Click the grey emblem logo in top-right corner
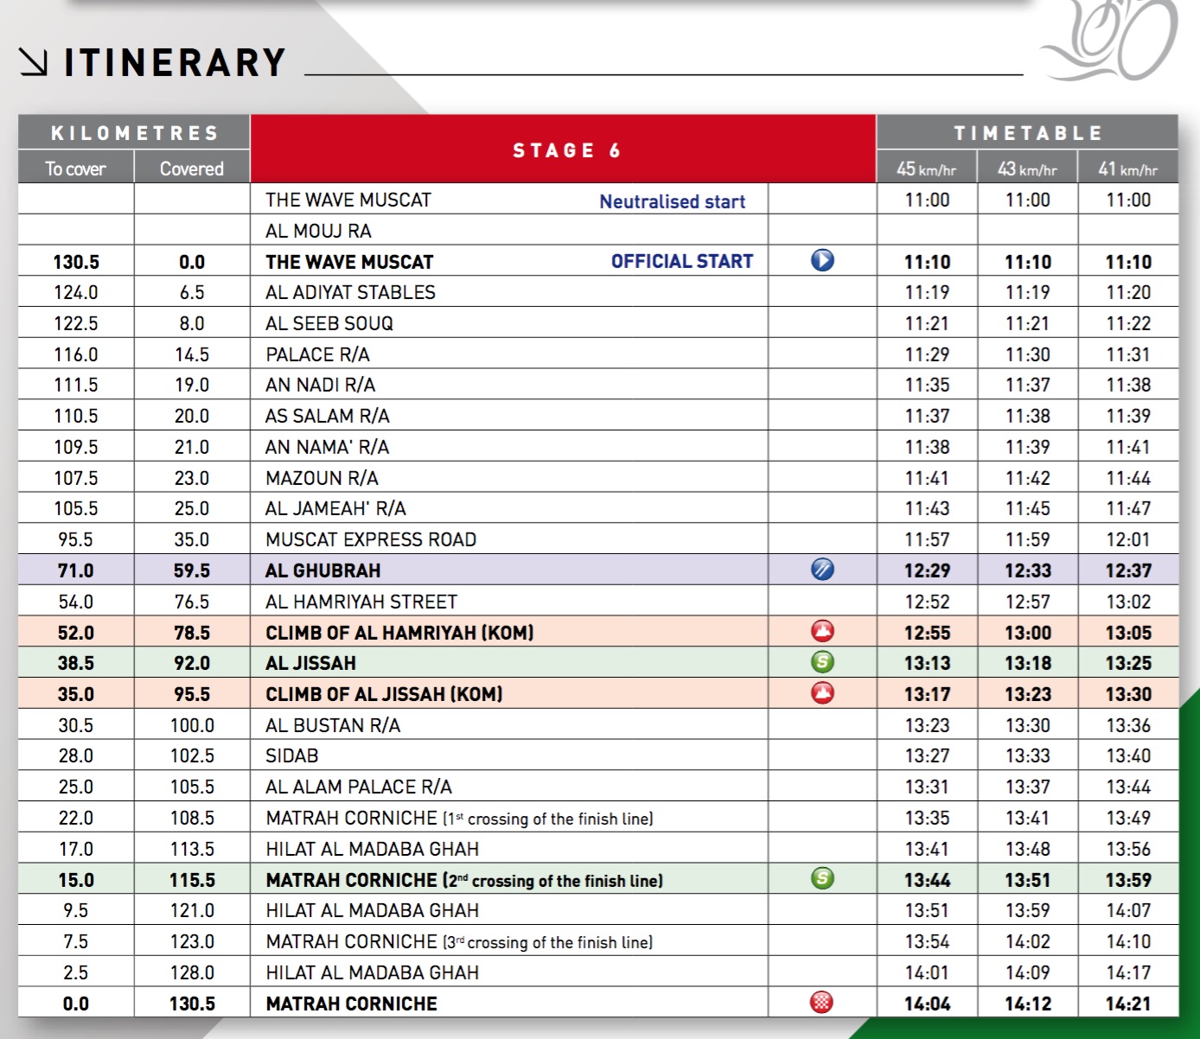Screen dimensions: 1200x1039 click(1112, 41)
